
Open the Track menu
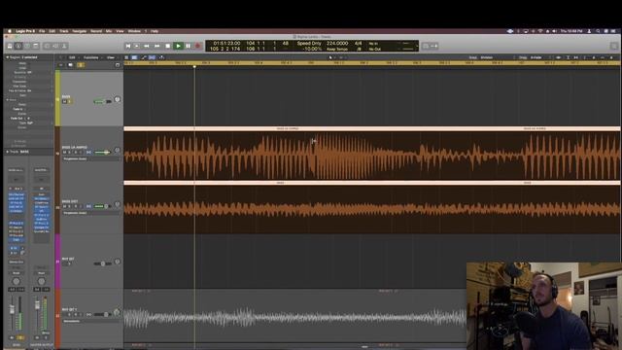tap(64, 31)
